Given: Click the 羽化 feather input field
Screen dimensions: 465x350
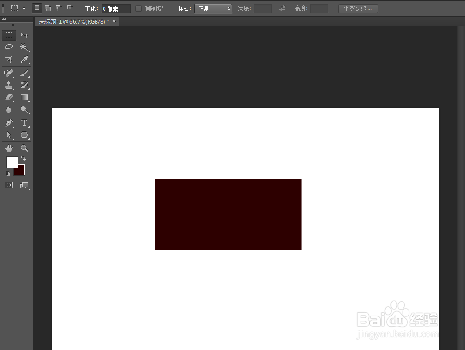Looking at the screenshot, I should point(116,8).
